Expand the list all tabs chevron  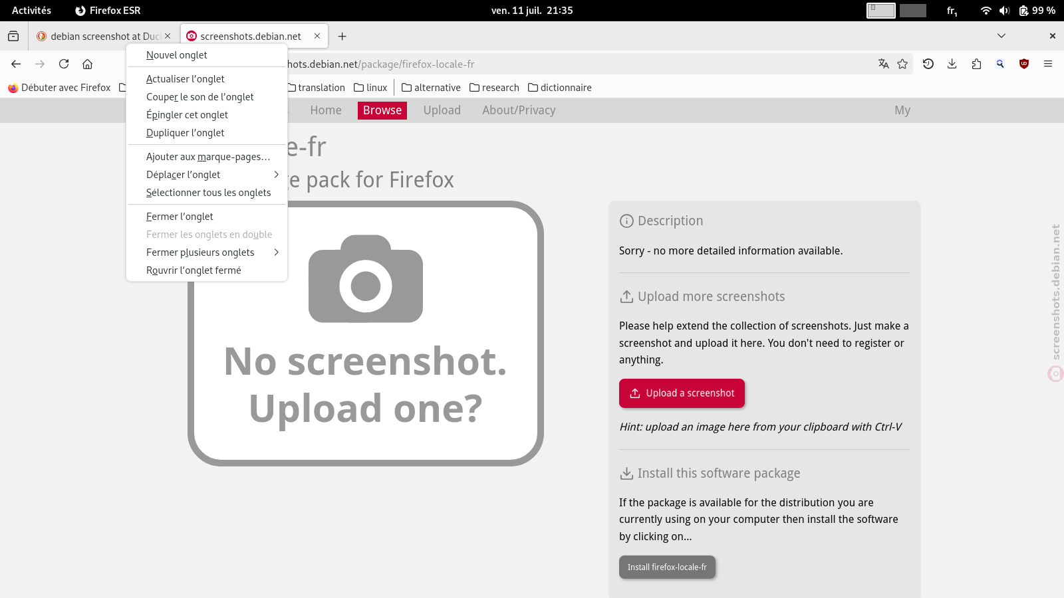1001,36
